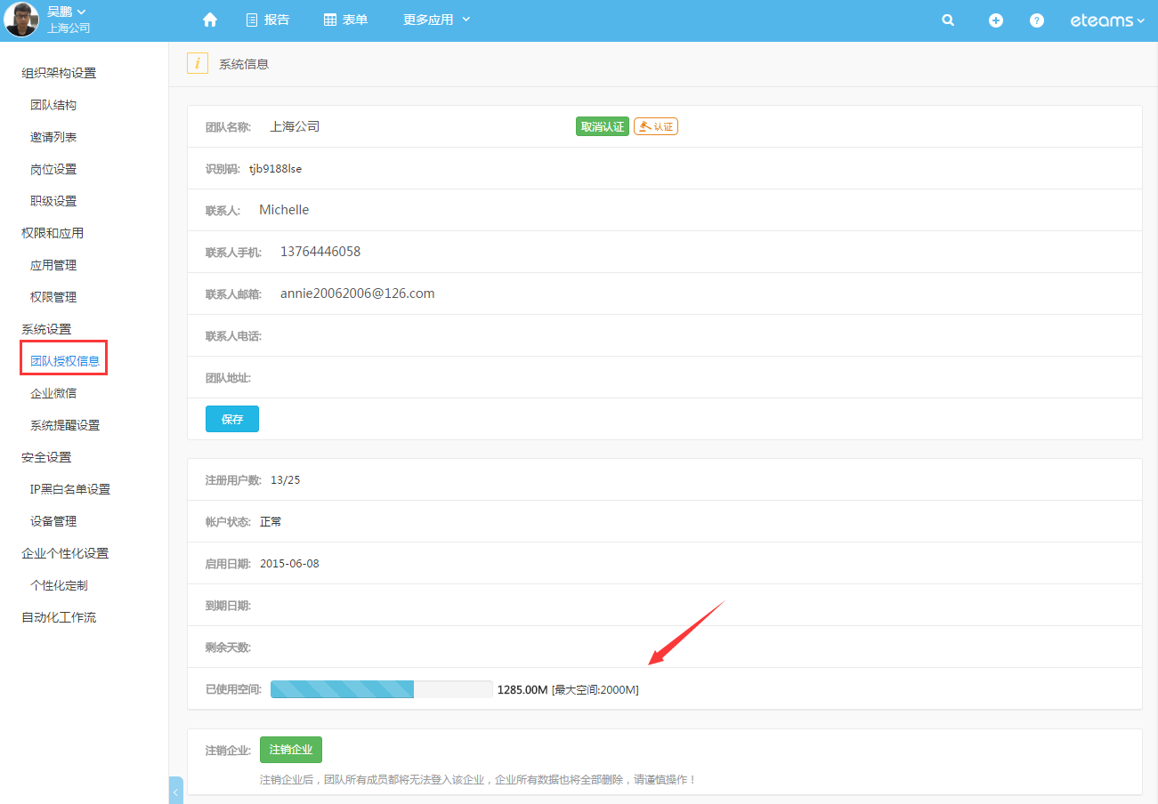Click the search magnifier icon

[948, 20]
